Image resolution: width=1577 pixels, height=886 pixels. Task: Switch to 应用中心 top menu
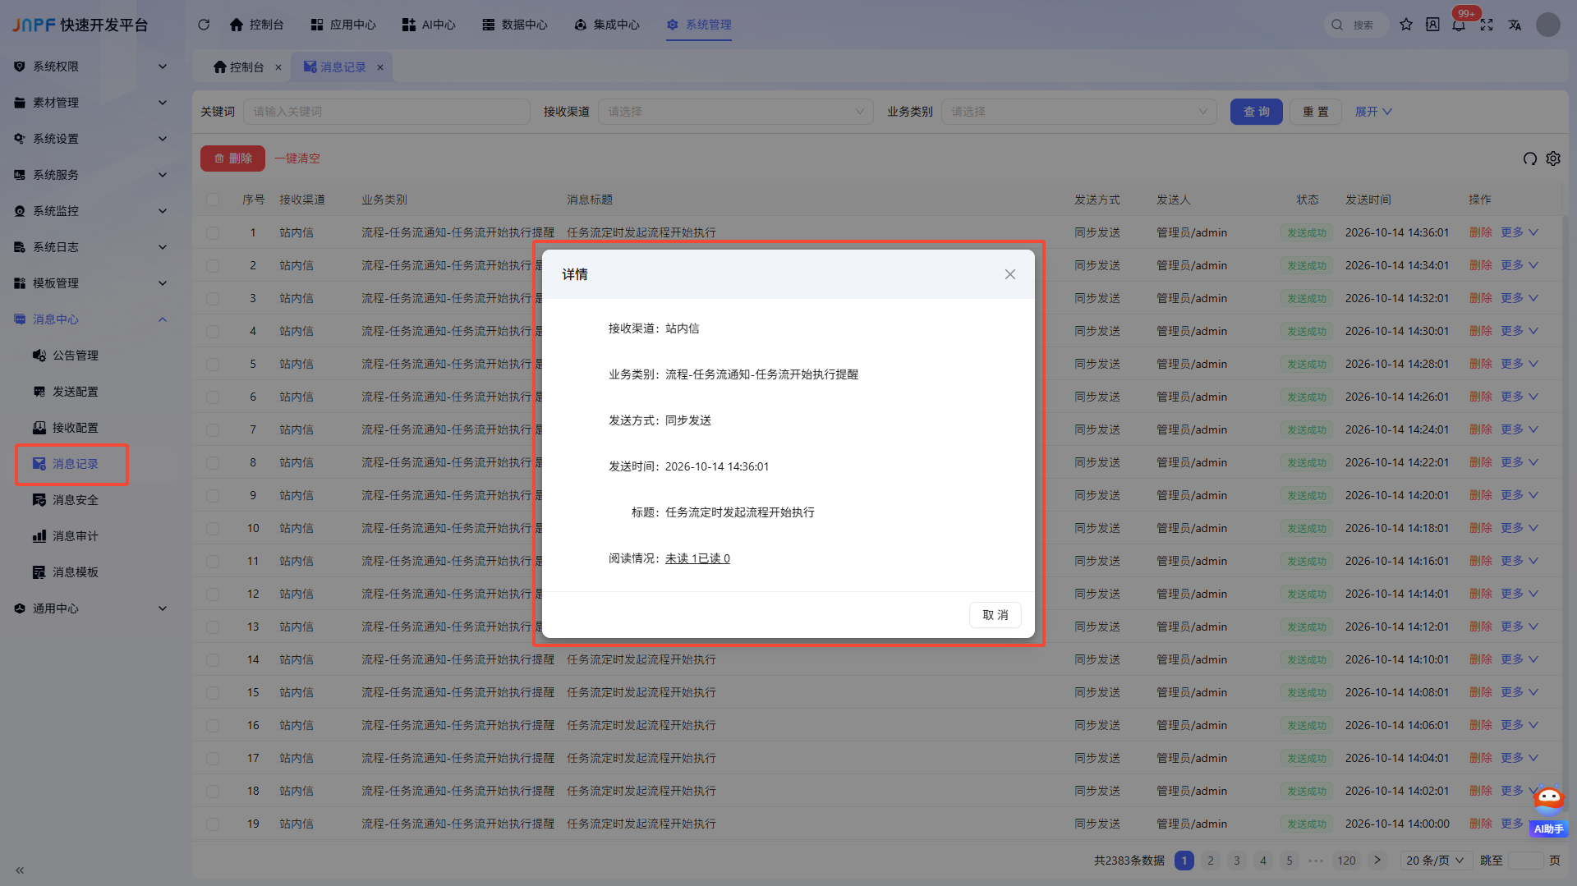tap(343, 25)
